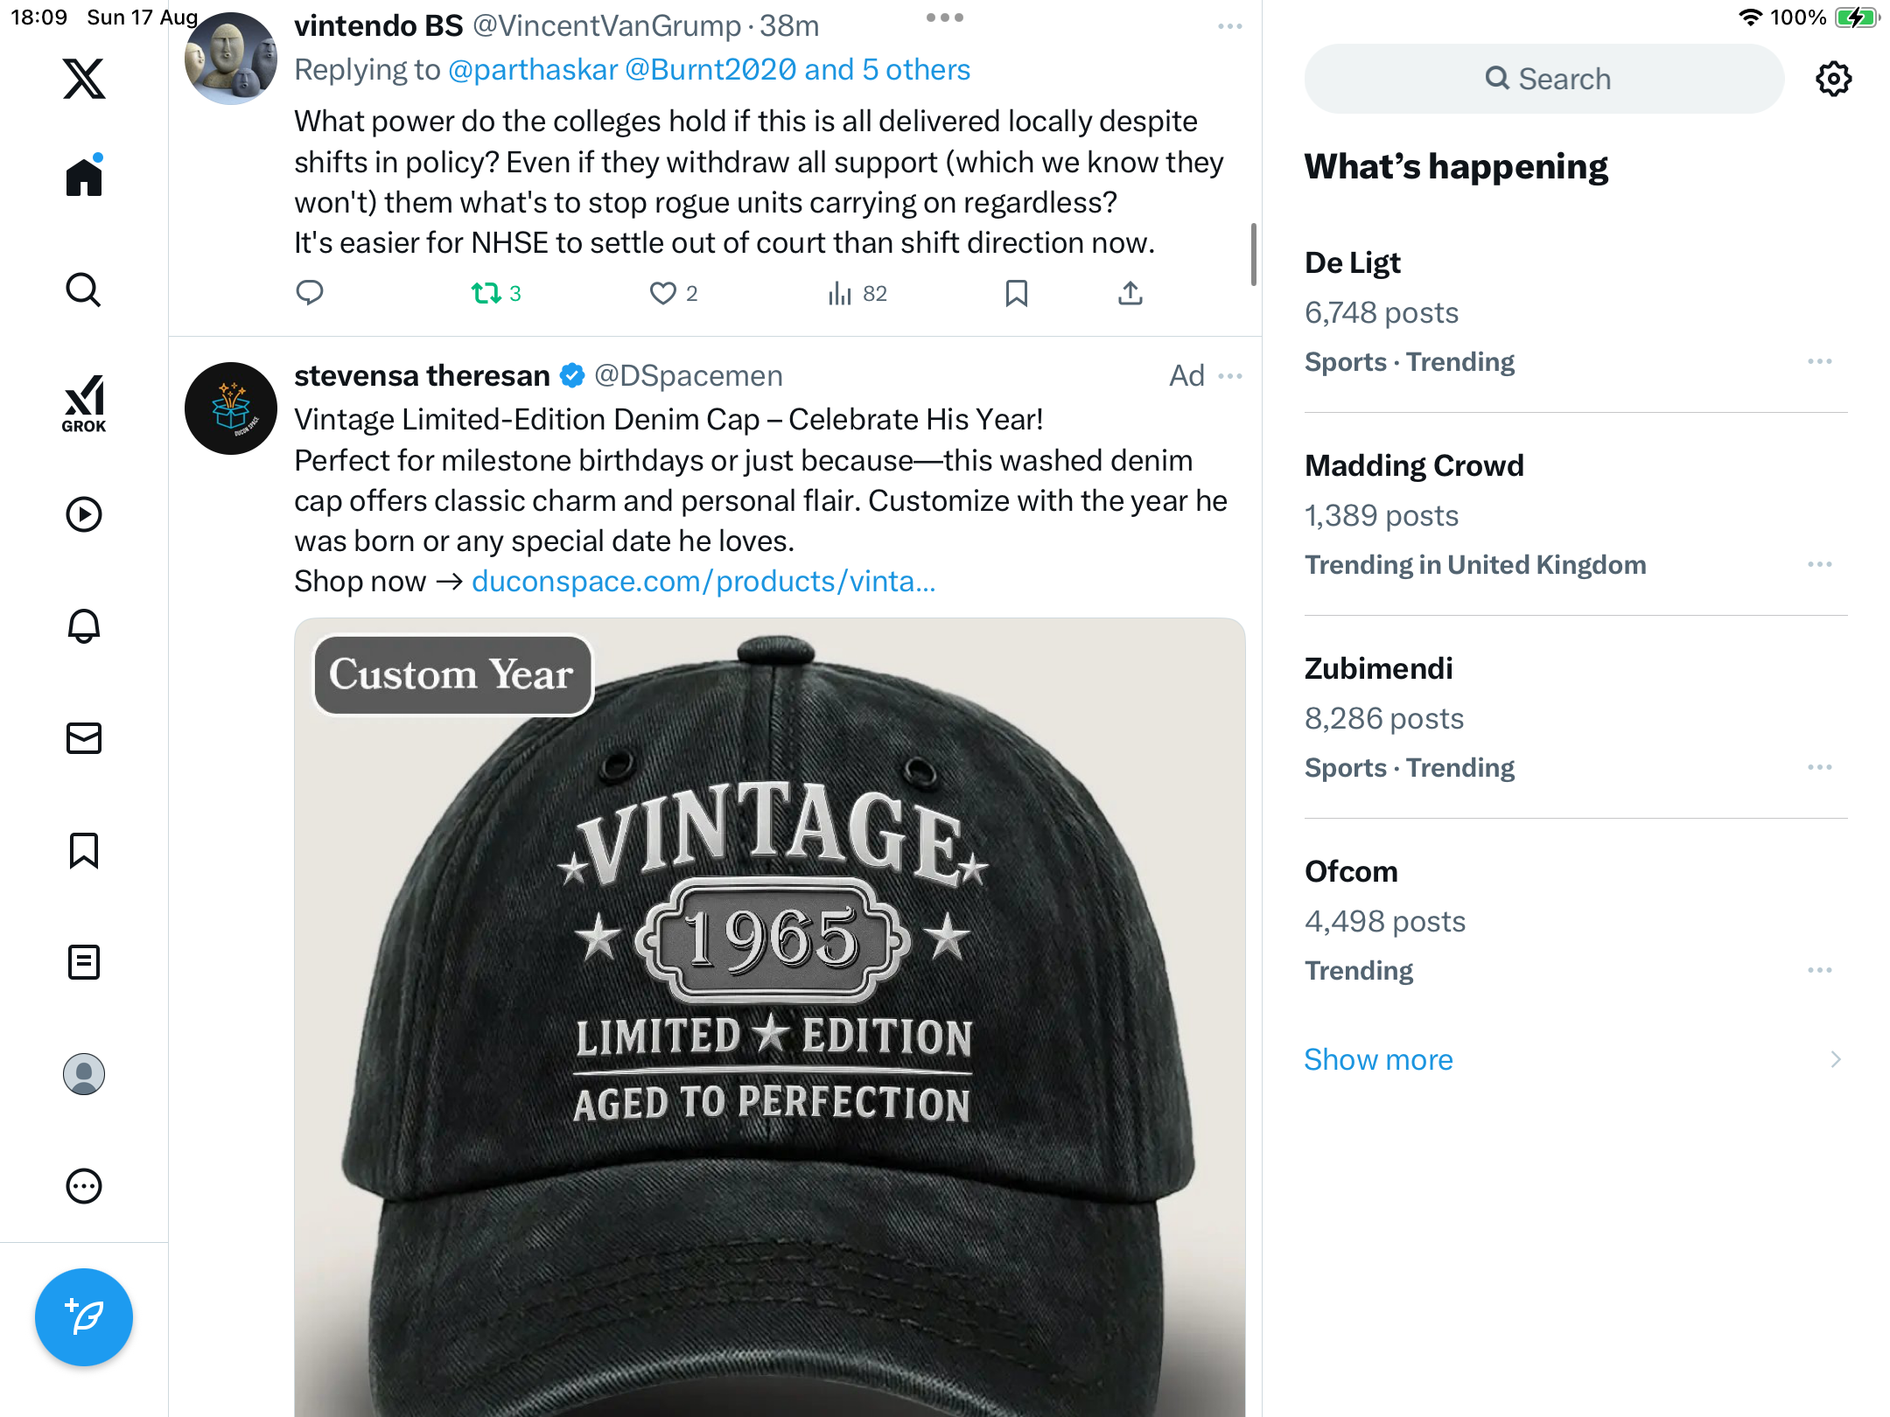
Task: Toggle repost on vintendo BS's post
Action: pyautogui.click(x=486, y=293)
